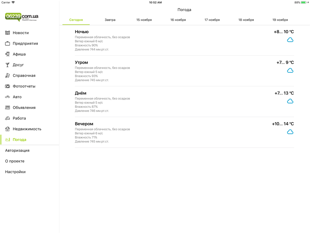Switch to the 15 ноября tab
Viewport: 310px width, 233px height.
click(x=144, y=20)
